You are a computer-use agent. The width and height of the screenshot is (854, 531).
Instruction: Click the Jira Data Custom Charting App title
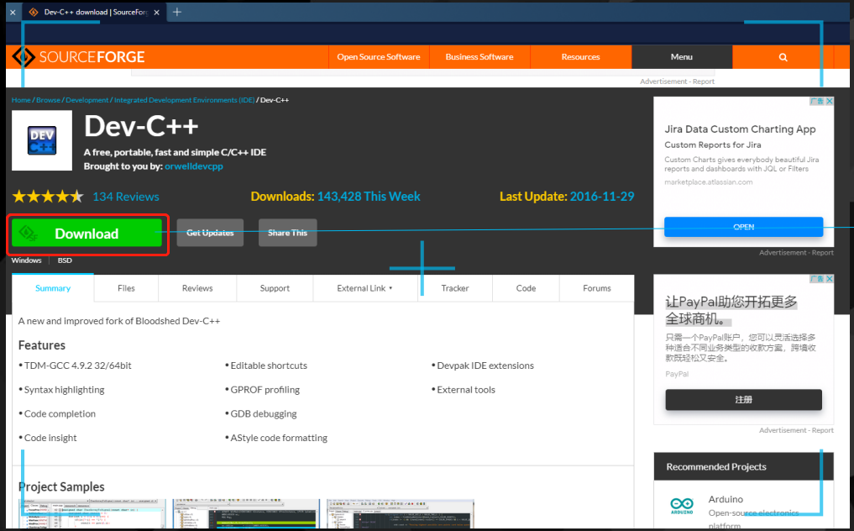coord(740,129)
